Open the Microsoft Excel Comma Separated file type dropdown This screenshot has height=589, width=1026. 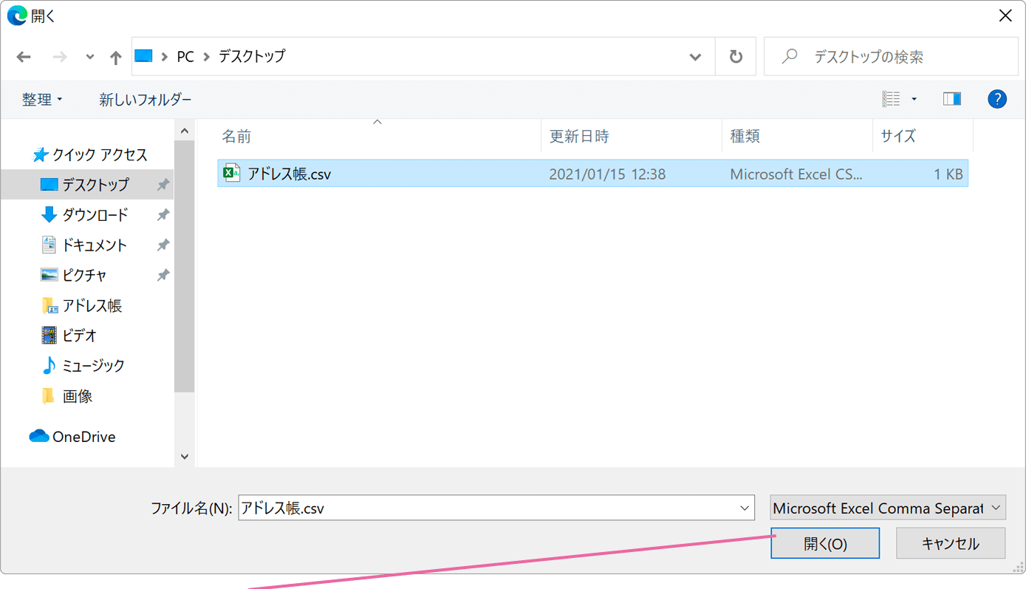coord(888,508)
